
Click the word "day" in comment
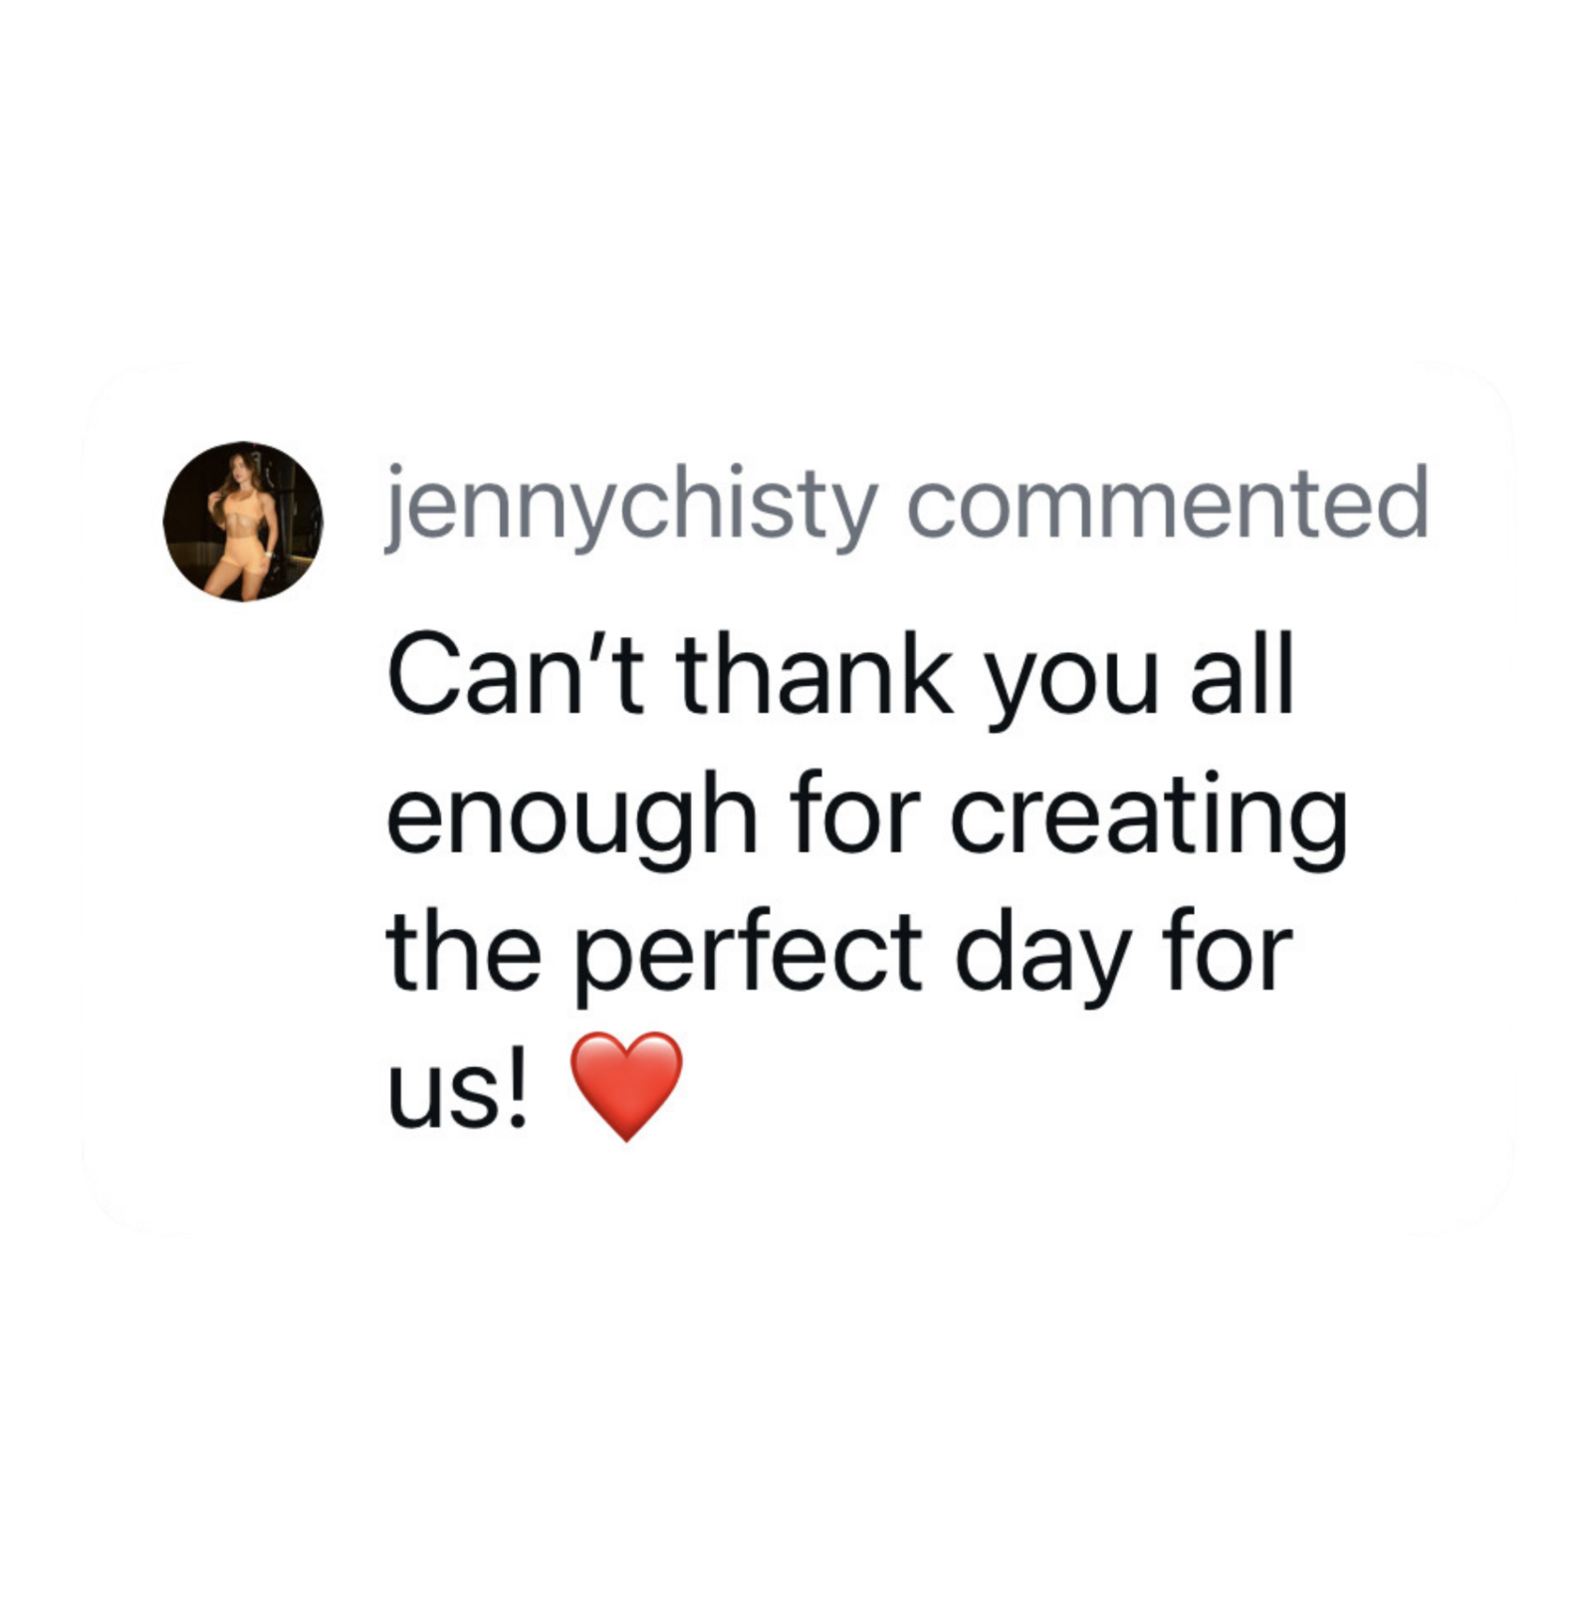pos(1042,957)
